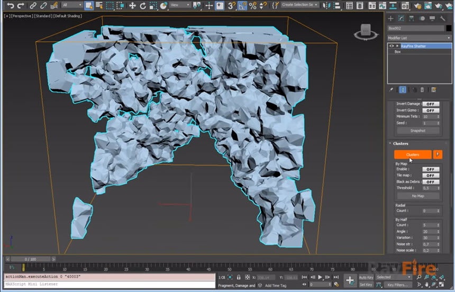Open the Rendered Frame Window icon
Image resolution: width=455 pixels, height=292 pixels.
click(x=428, y=5)
